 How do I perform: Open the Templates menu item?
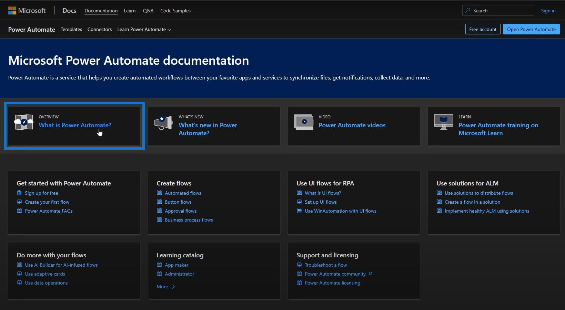(71, 30)
